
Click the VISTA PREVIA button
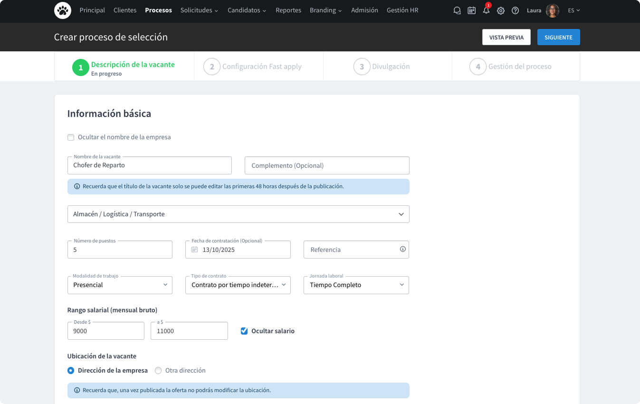[506, 38]
